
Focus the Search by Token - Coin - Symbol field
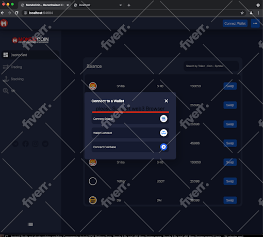point(211,66)
